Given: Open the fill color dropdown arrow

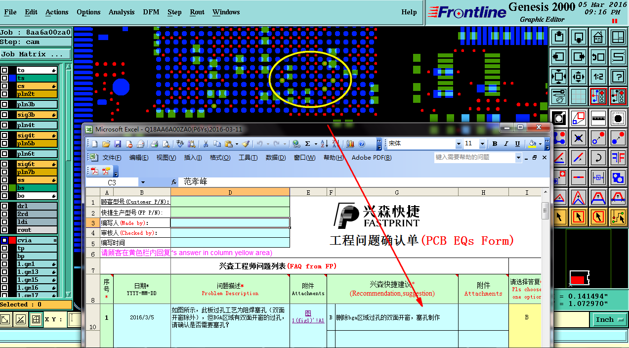Looking at the screenshot, I should (540, 144).
